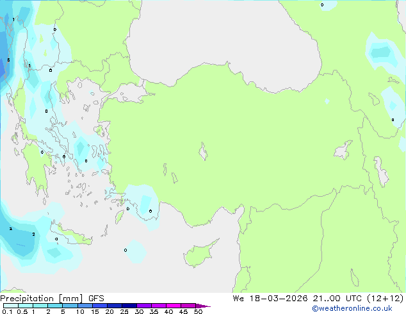Pick the legend swatch between 10 and 15
Image resolution: width=406 pixels, height=314 pixels.
(85, 306)
